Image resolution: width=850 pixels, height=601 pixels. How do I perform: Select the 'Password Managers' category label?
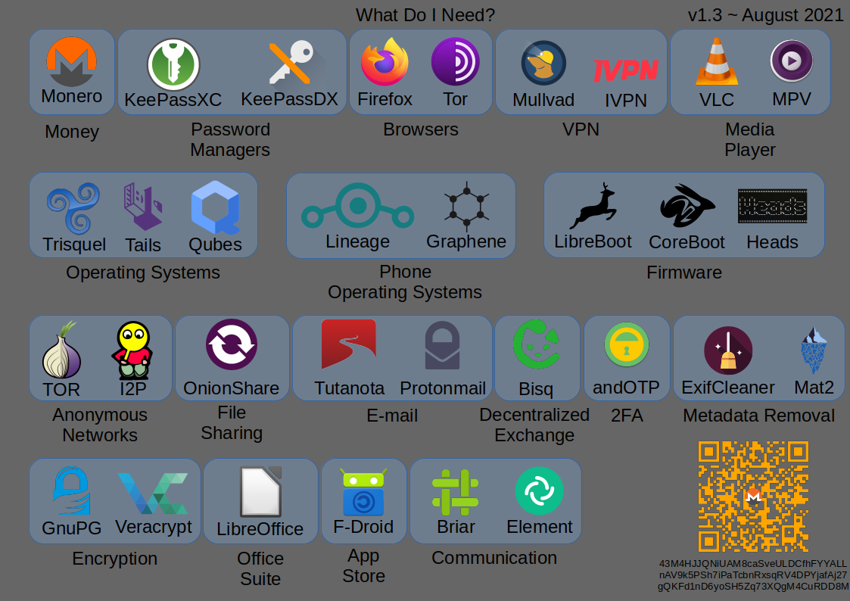click(230, 139)
